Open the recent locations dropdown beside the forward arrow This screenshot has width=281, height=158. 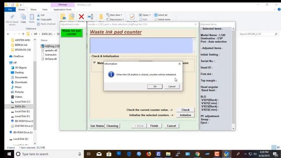tap(19, 34)
